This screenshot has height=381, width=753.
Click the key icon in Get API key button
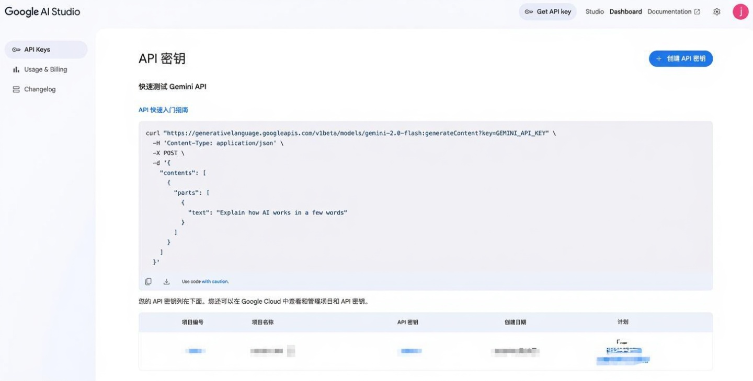click(x=529, y=11)
